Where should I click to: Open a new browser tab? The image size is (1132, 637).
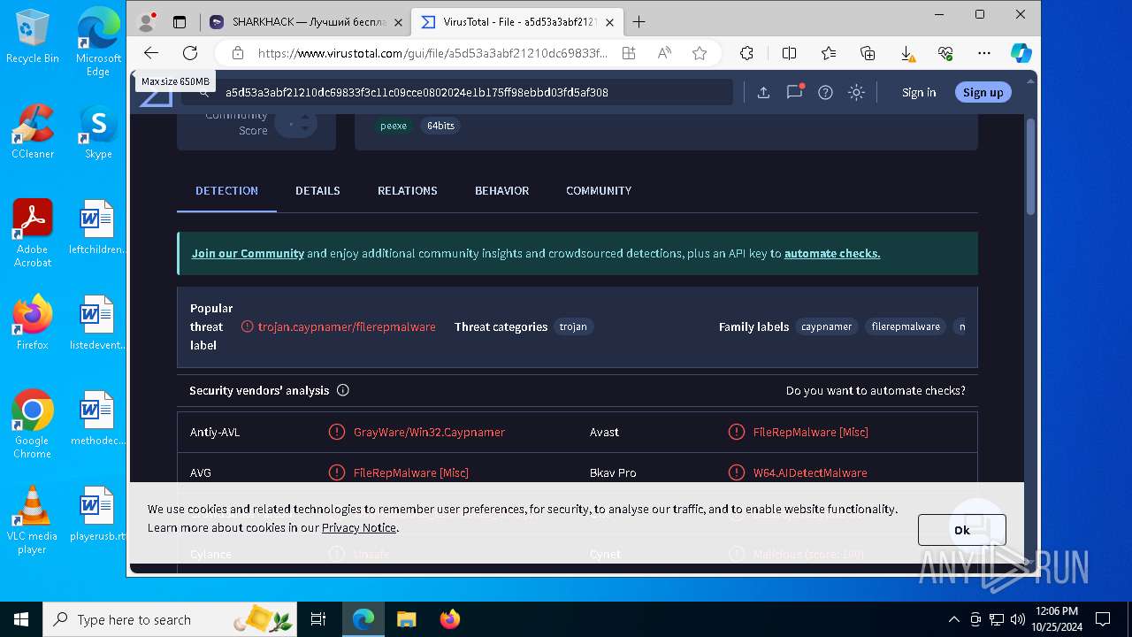639,22
